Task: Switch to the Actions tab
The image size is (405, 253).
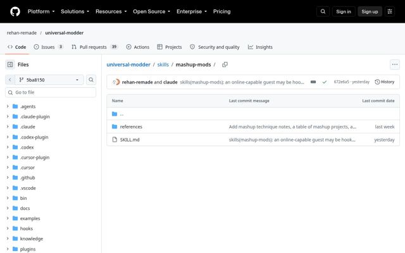Action: click(x=138, y=47)
